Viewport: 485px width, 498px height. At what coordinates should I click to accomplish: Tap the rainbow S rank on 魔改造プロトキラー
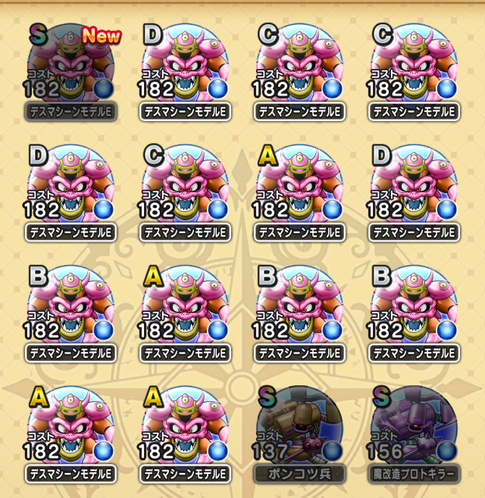382,397
